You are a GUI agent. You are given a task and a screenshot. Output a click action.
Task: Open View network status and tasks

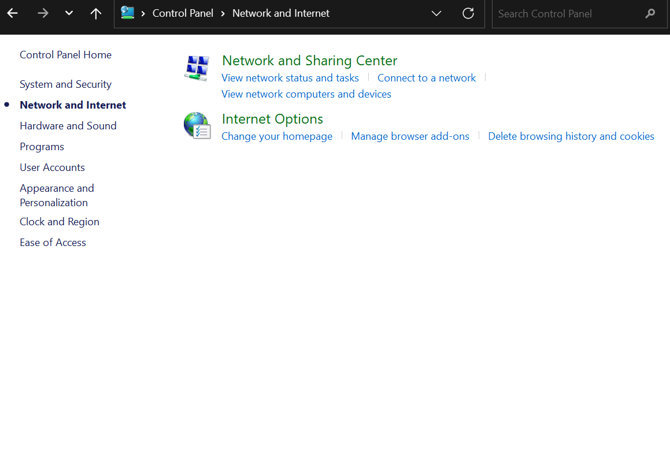click(x=290, y=77)
